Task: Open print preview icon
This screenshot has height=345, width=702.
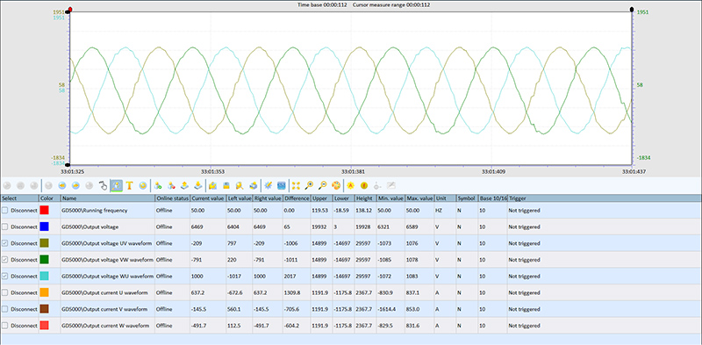Action: (x=240, y=185)
